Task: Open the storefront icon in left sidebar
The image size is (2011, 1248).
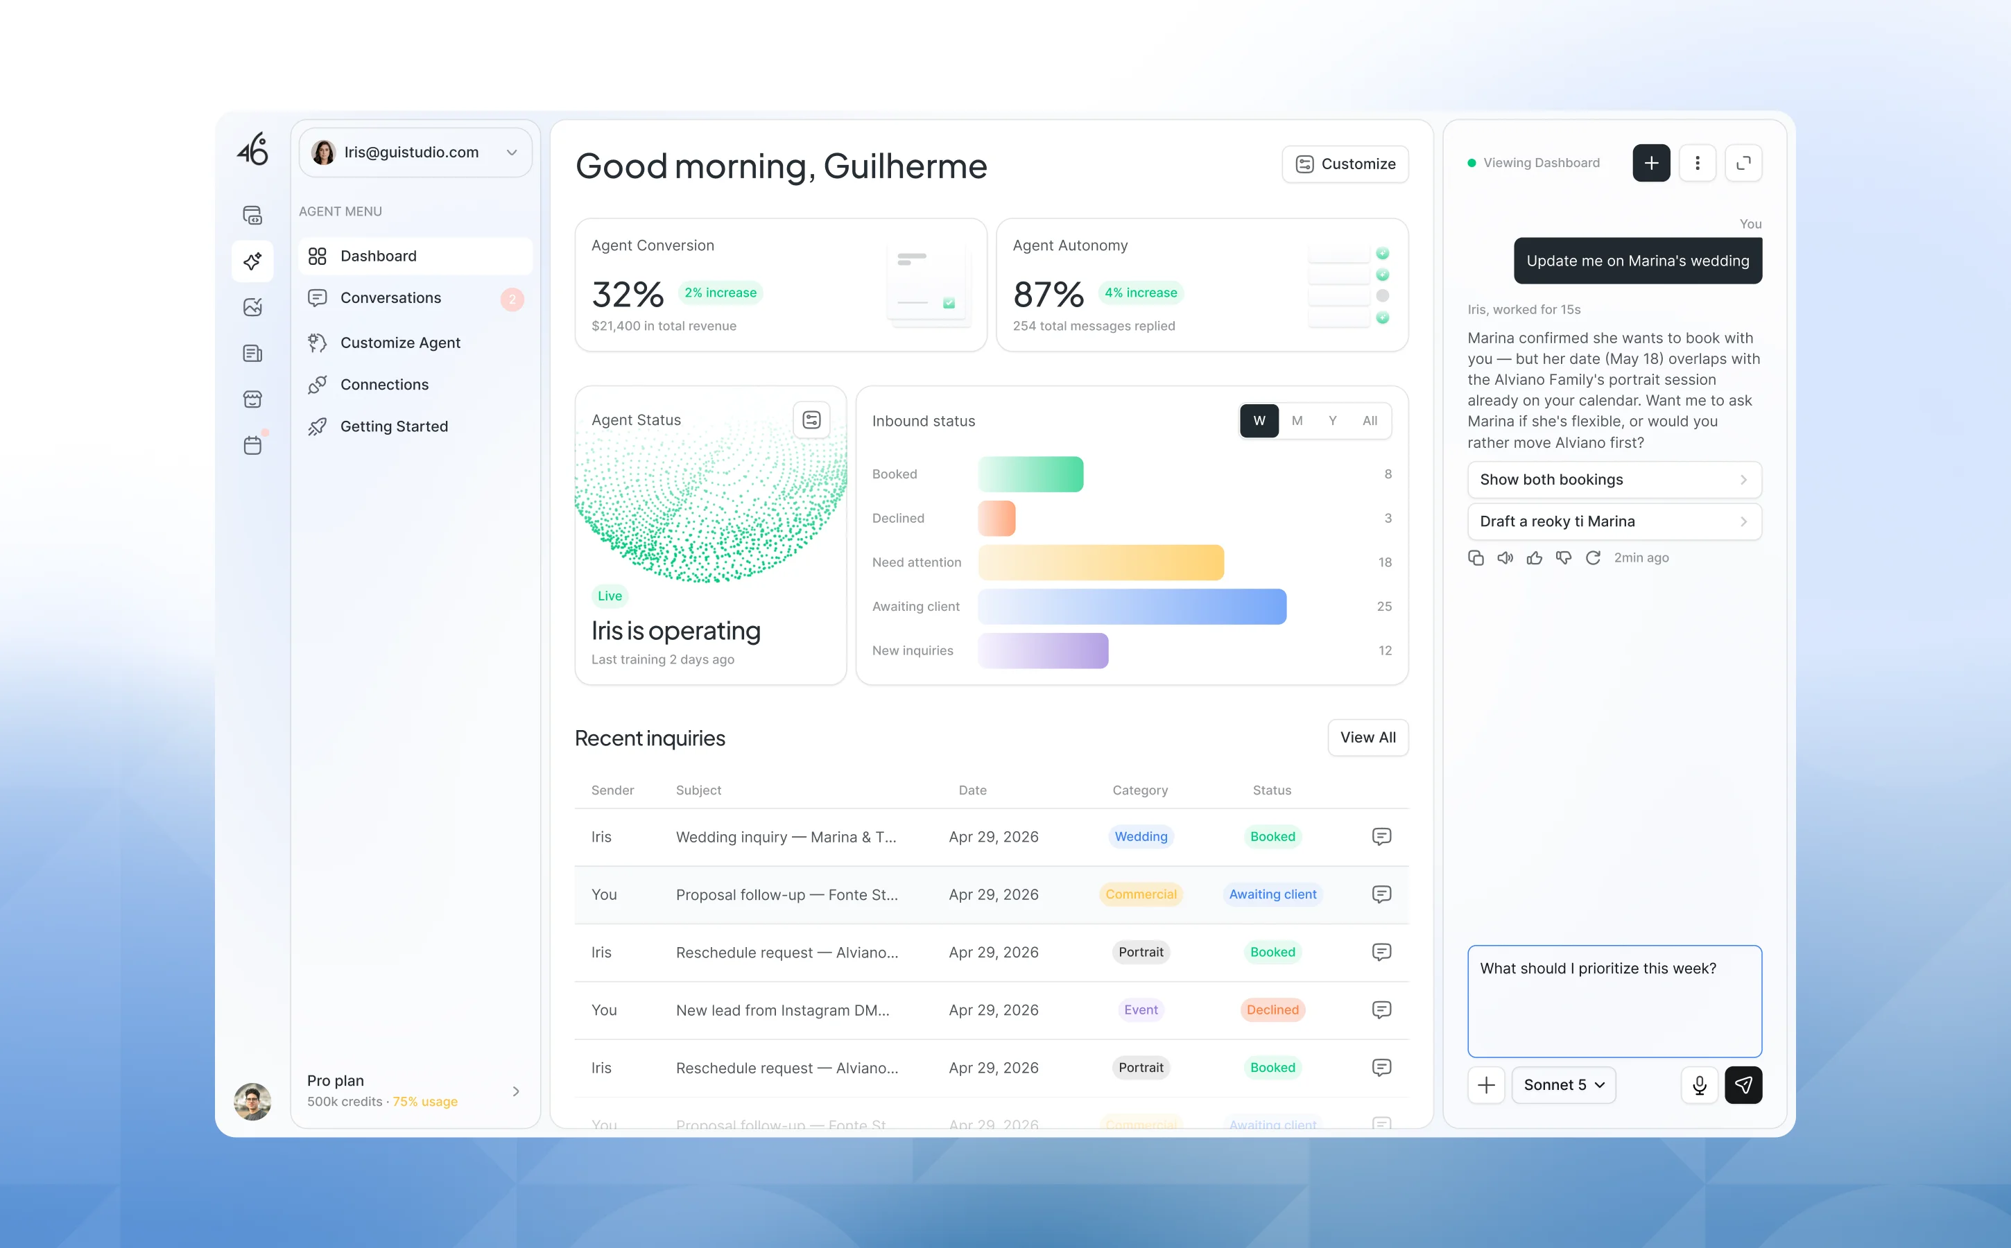Action: (x=252, y=399)
